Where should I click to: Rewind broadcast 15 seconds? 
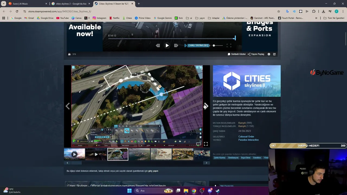(x=158, y=45)
